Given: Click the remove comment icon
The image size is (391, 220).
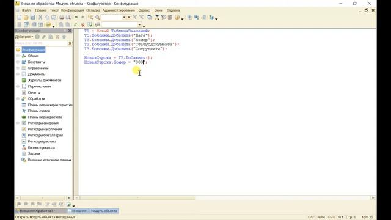Looking at the screenshot, I should pyautogui.click(x=83, y=24).
